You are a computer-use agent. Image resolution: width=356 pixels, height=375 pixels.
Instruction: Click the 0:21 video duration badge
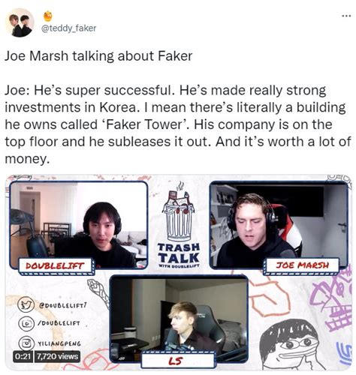pos(23,356)
